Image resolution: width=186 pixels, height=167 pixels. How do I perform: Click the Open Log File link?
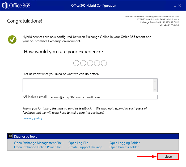[x=78, y=143]
